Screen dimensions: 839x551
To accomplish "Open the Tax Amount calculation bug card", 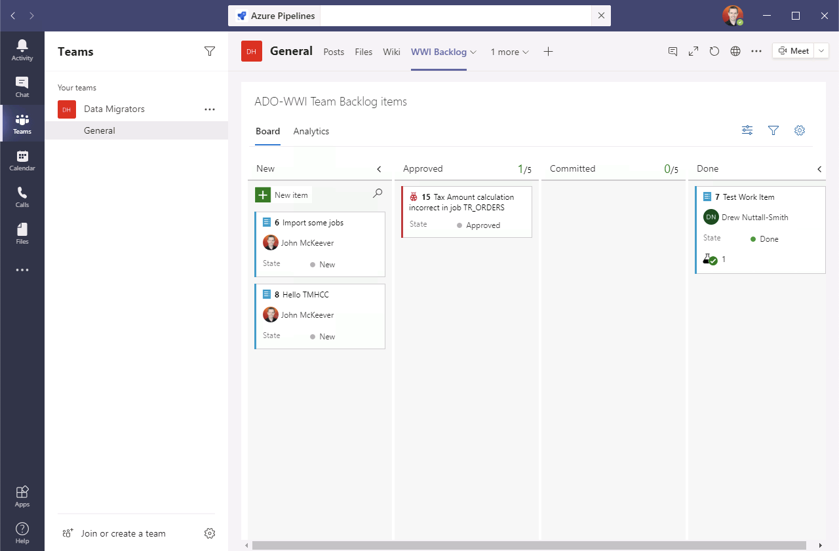I will pyautogui.click(x=466, y=202).
